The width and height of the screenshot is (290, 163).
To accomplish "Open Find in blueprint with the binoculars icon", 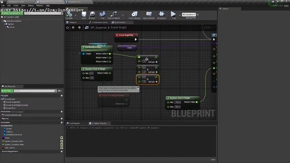I will [102, 15].
